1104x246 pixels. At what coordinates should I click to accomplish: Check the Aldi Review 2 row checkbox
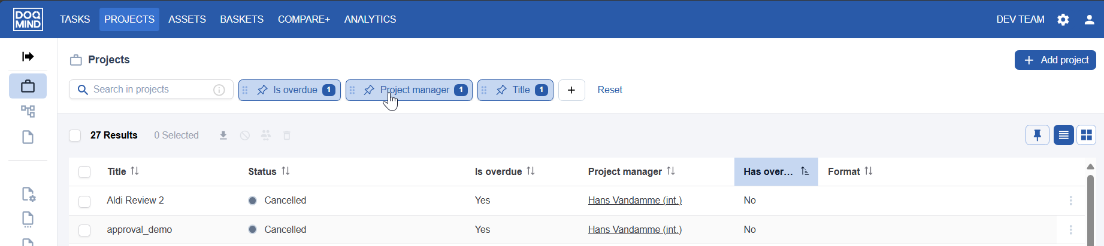click(x=84, y=201)
